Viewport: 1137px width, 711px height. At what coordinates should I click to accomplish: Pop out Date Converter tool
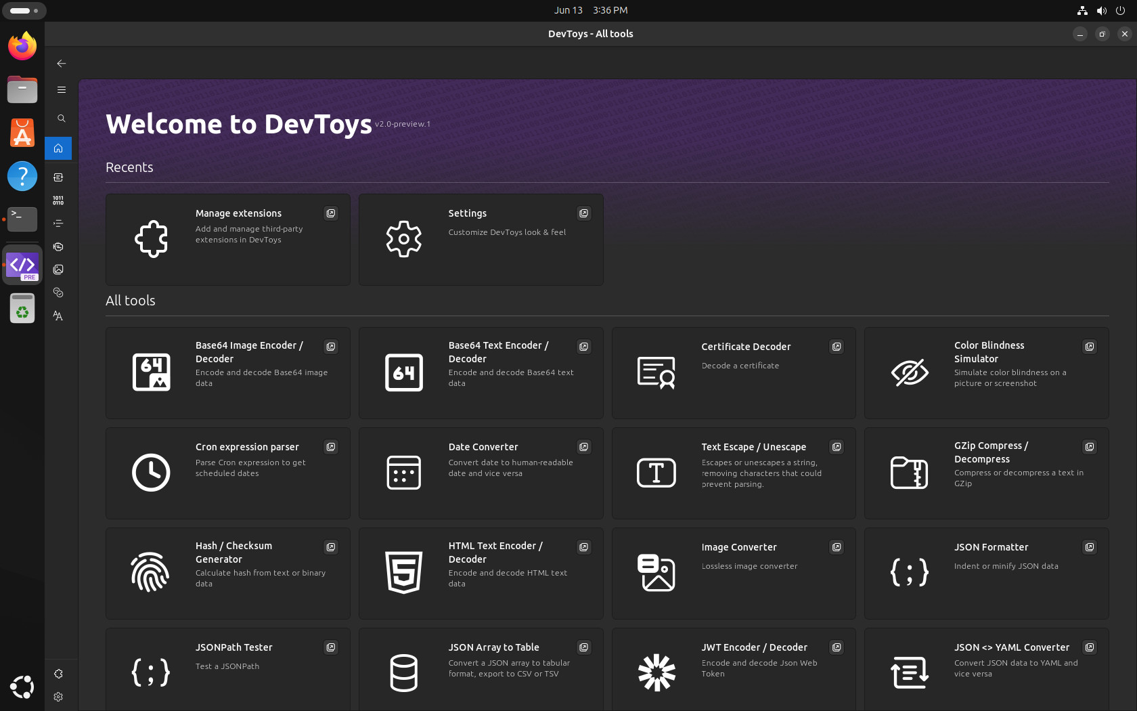(584, 447)
